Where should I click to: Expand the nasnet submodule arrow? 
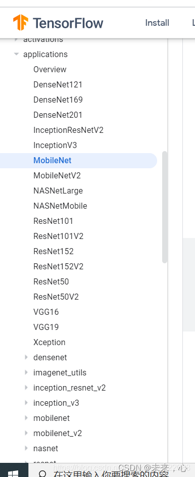tap(26, 448)
